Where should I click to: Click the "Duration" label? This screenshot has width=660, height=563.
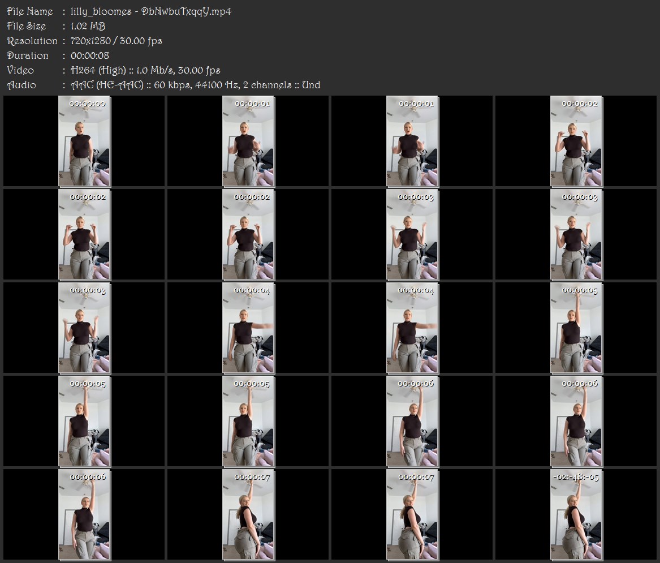(x=28, y=55)
